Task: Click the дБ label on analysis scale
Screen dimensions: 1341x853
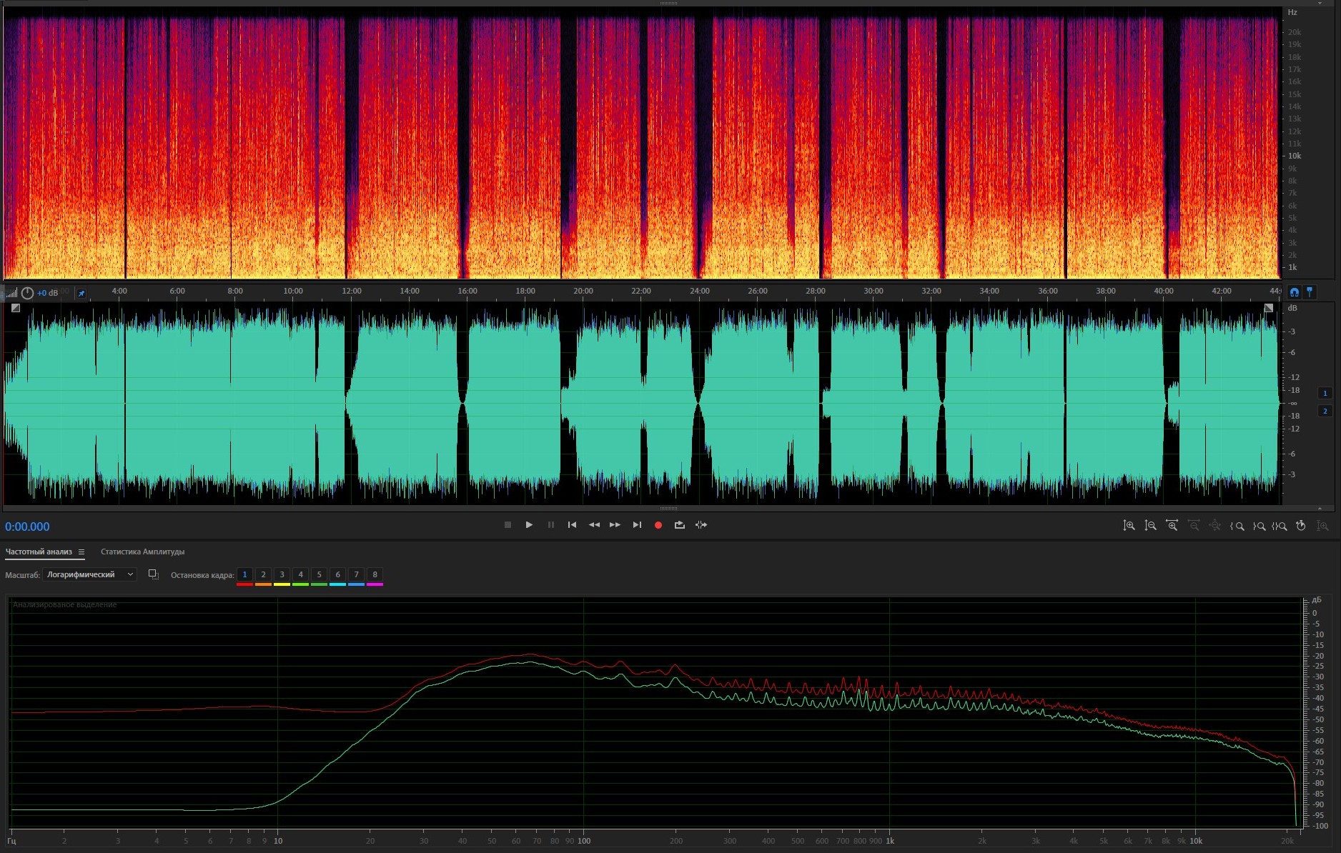Action: click(x=1317, y=600)
